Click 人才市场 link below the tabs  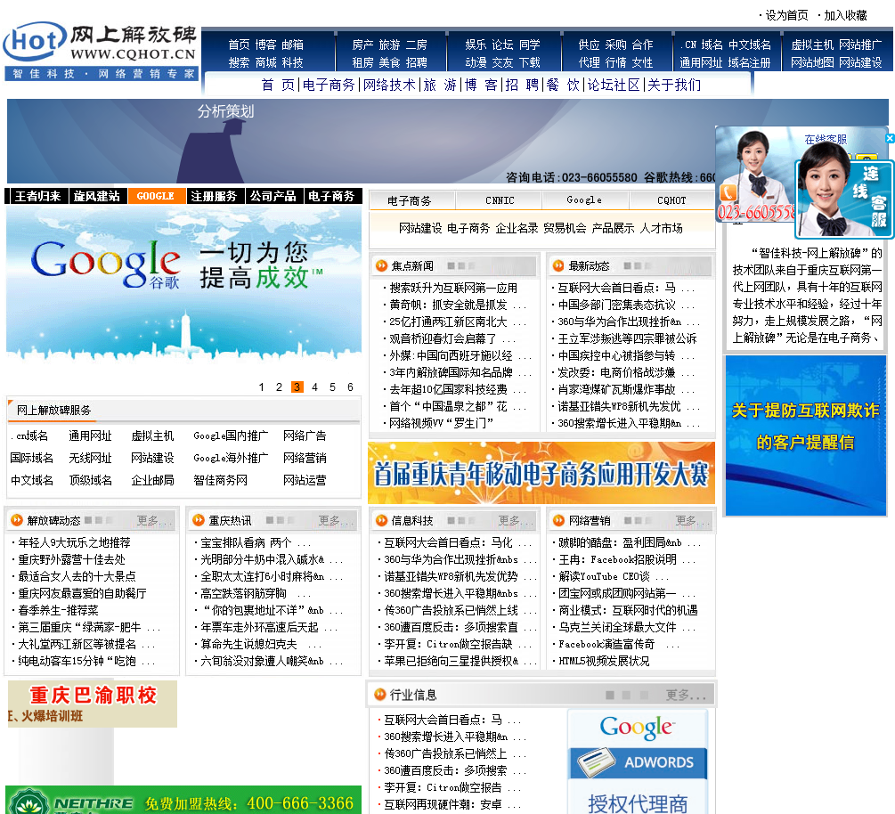click(x=661, y=228)
